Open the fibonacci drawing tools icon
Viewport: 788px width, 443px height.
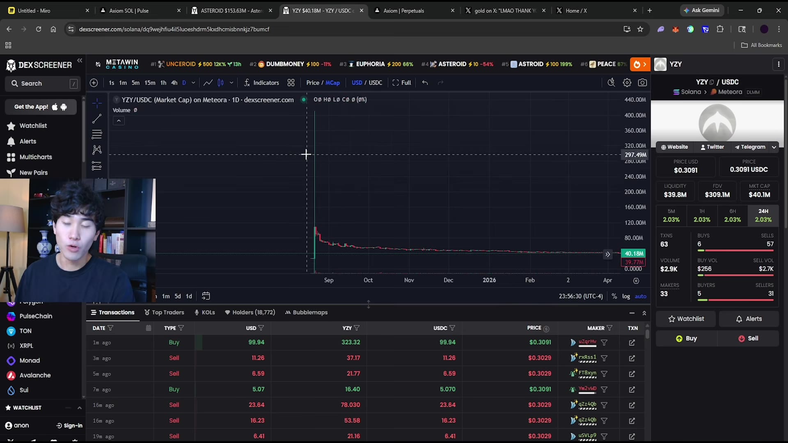tap(97, 134)
